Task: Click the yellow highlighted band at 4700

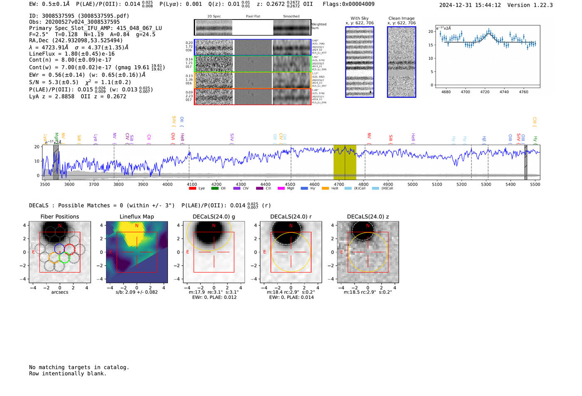Action: [345, 162]
